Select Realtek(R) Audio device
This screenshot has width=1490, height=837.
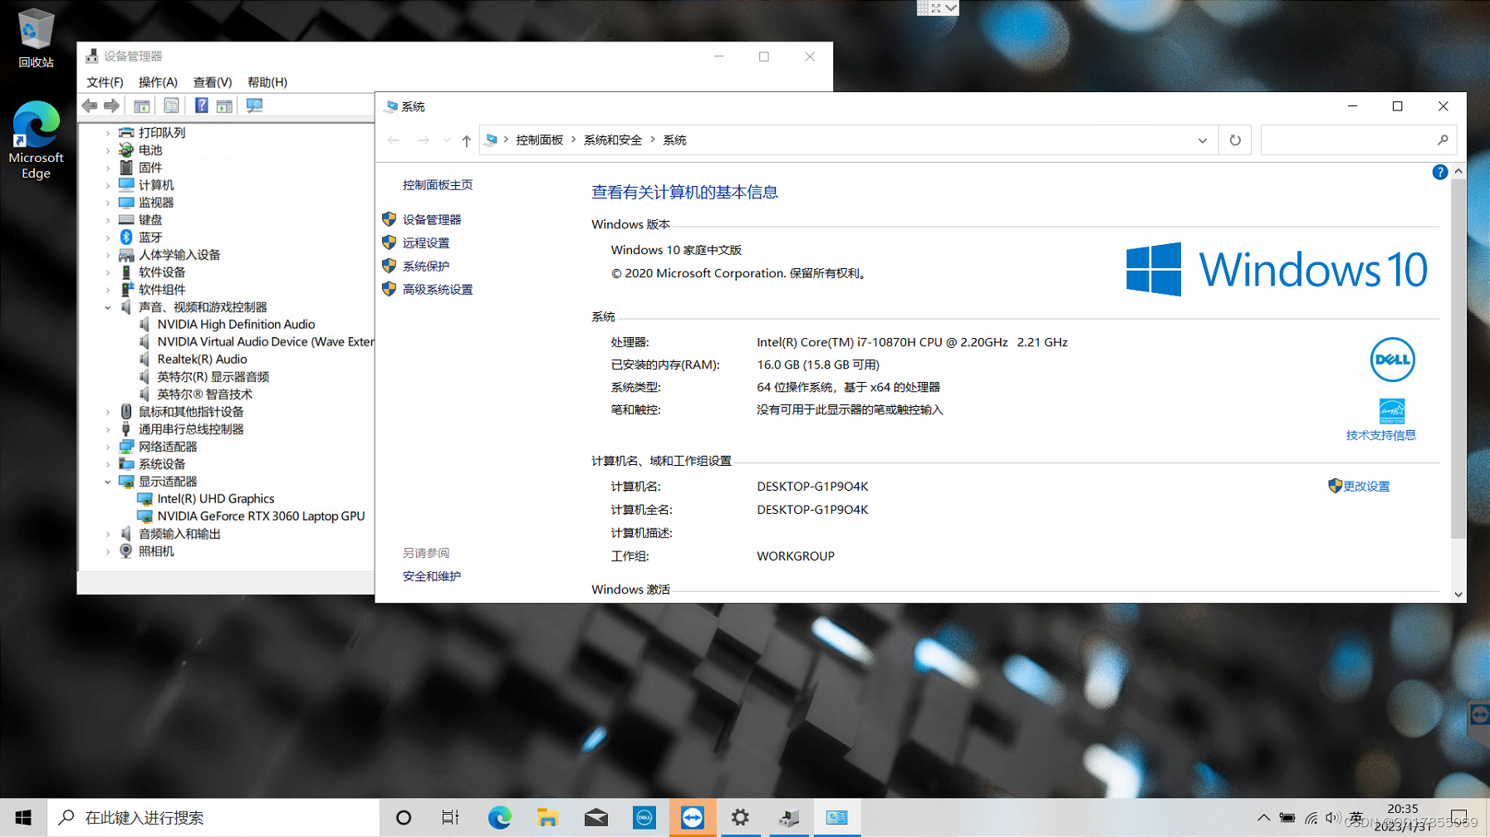(x=202, y=360)
